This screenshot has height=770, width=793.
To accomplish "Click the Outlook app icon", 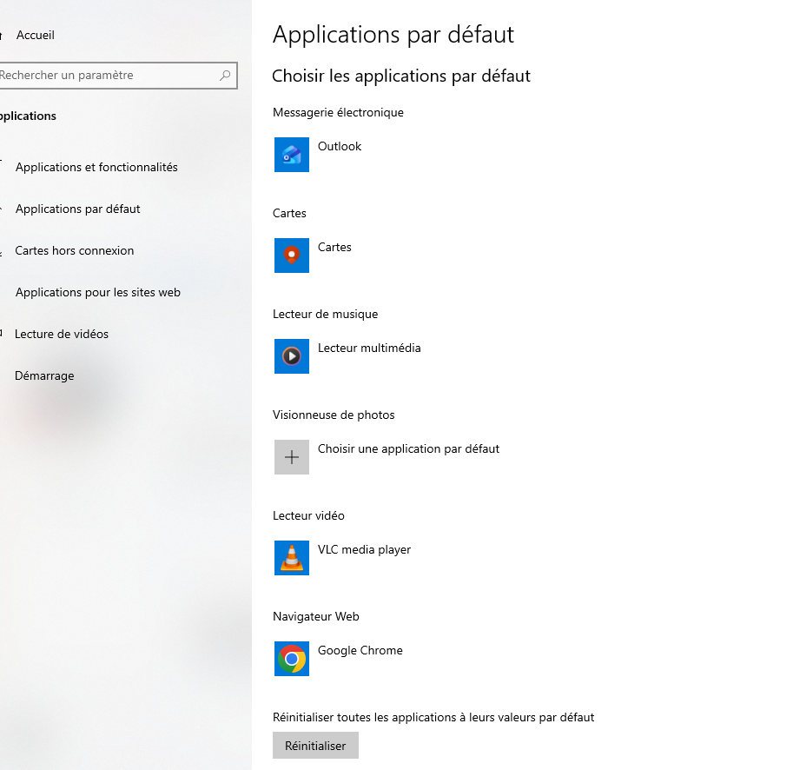I will coord(292,155).
